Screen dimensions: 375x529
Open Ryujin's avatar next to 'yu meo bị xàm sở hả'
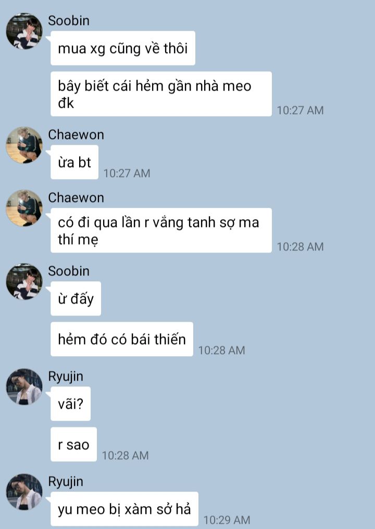click(24, 492)
